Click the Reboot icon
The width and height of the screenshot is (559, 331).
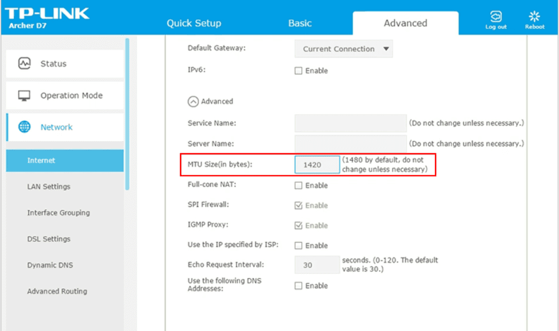(534, 17)
